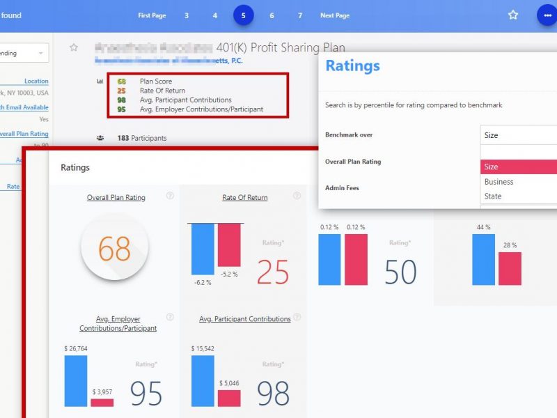Click the bar chart icon beside Plan Score
The height and width of the screenshot is (418, 557).
pyautogui.click(x=100, y=82)
